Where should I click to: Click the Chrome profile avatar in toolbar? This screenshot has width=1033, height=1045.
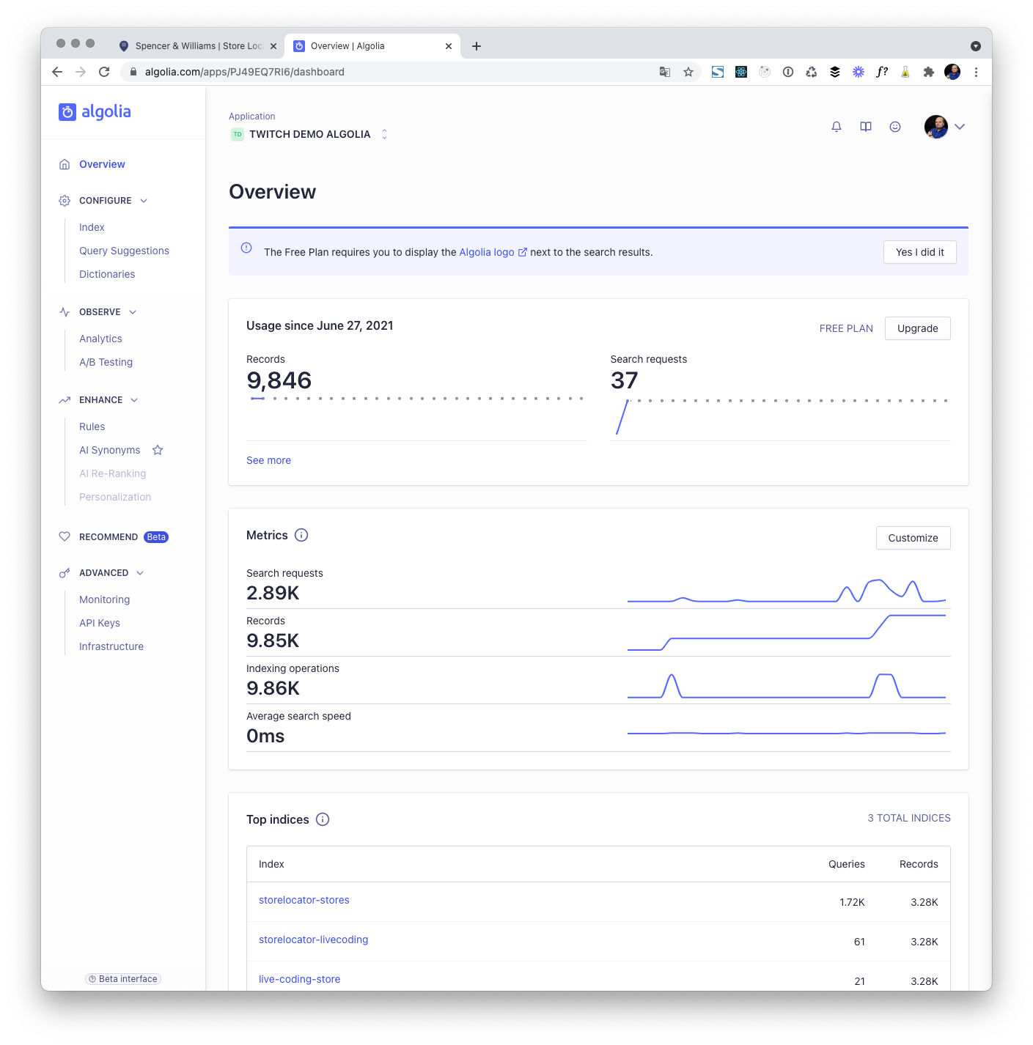[952, 72]
